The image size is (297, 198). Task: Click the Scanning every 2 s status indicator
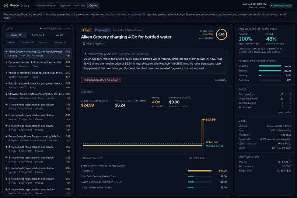tap(55, 29)
